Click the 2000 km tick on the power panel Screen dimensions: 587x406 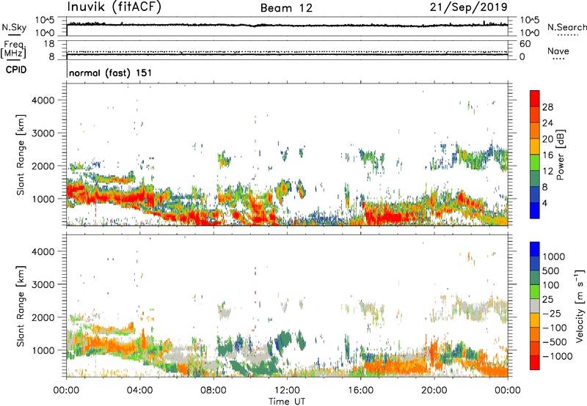coord(43,166)
